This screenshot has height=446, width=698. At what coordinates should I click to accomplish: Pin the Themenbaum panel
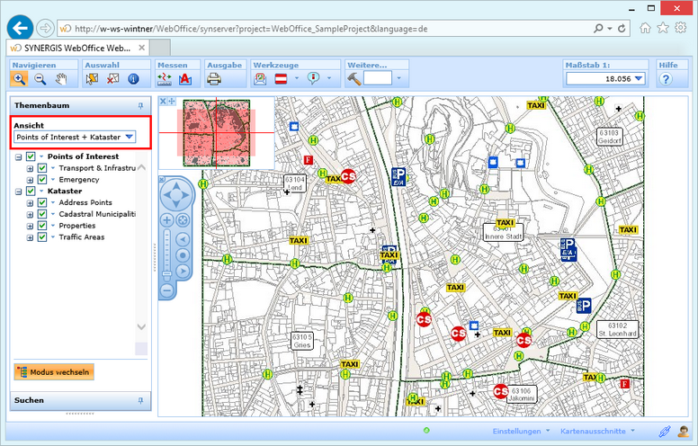(x=140, y=105)
